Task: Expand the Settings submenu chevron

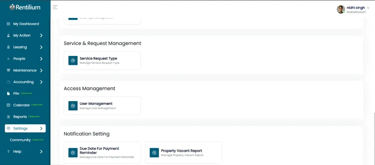Action: pos(41,128)
